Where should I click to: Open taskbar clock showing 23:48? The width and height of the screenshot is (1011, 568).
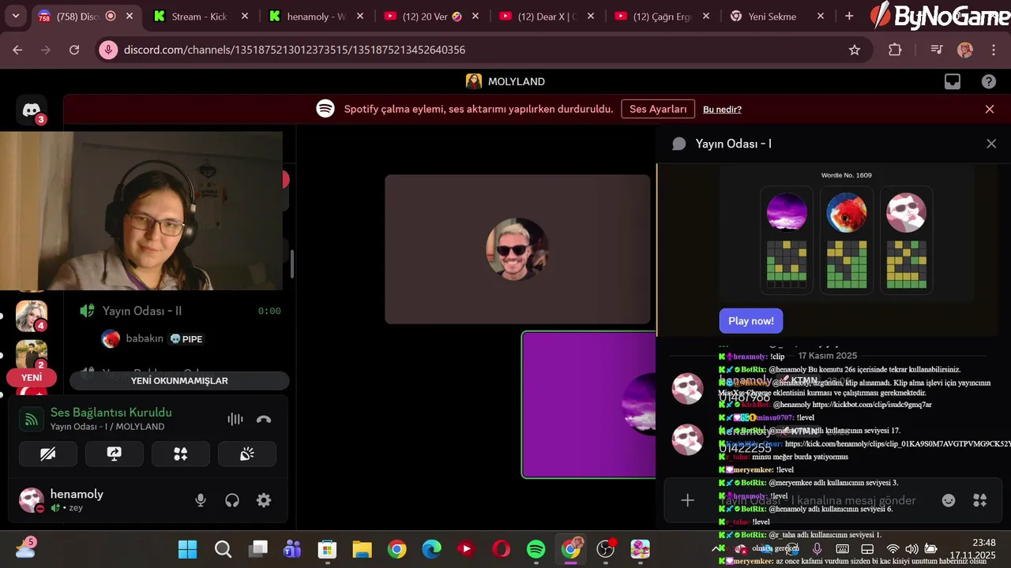[974, 549]
